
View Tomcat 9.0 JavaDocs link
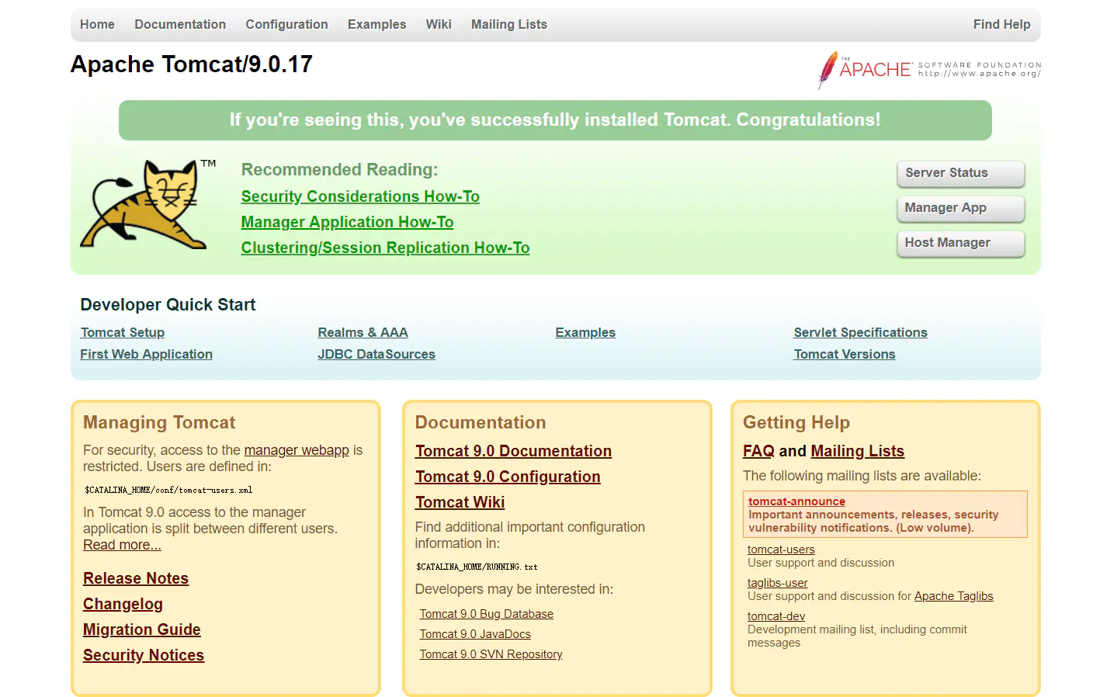click(475, 634)
